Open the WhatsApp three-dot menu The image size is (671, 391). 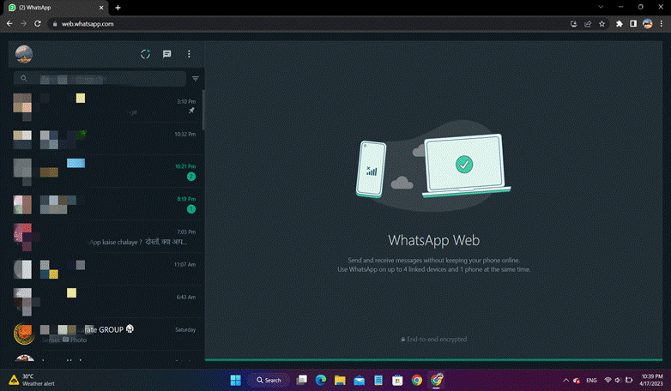coord(189,54)
